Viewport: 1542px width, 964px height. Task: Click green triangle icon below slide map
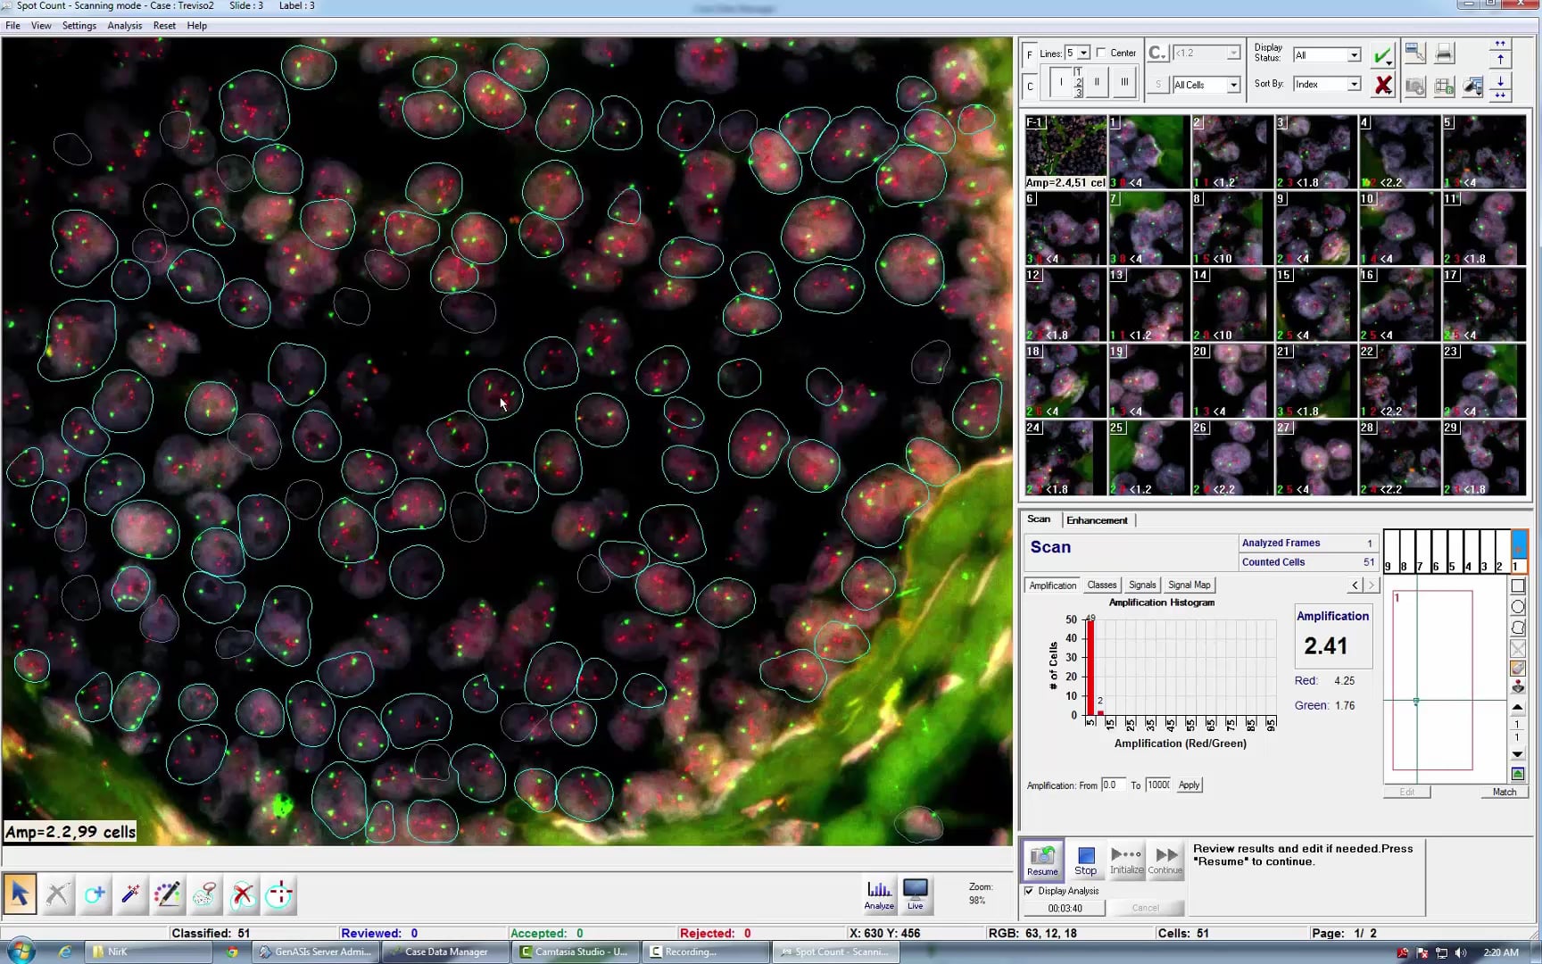[1517, 774]
